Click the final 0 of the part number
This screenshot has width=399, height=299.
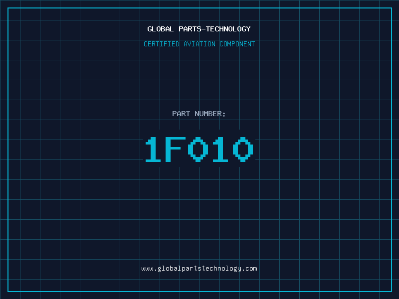coord(243,149)
